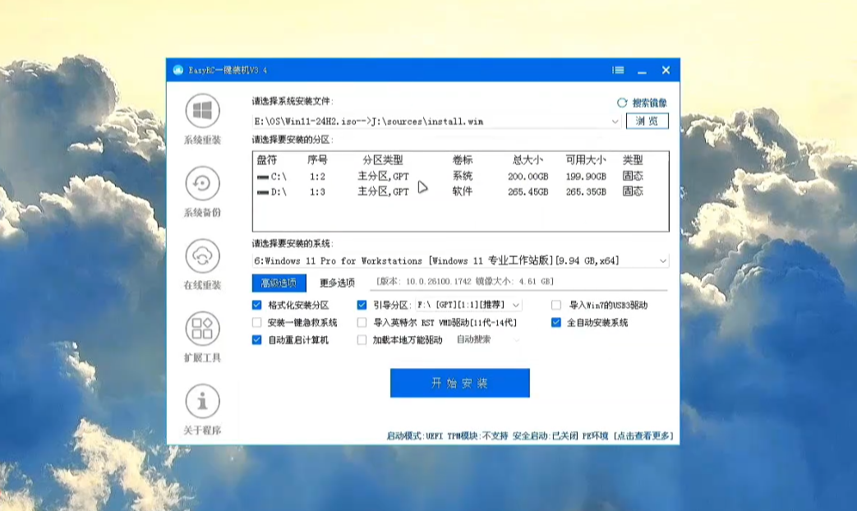Open the 系统重装 Windows logo icon
857x511 pixels.
(x=202, y=111)
